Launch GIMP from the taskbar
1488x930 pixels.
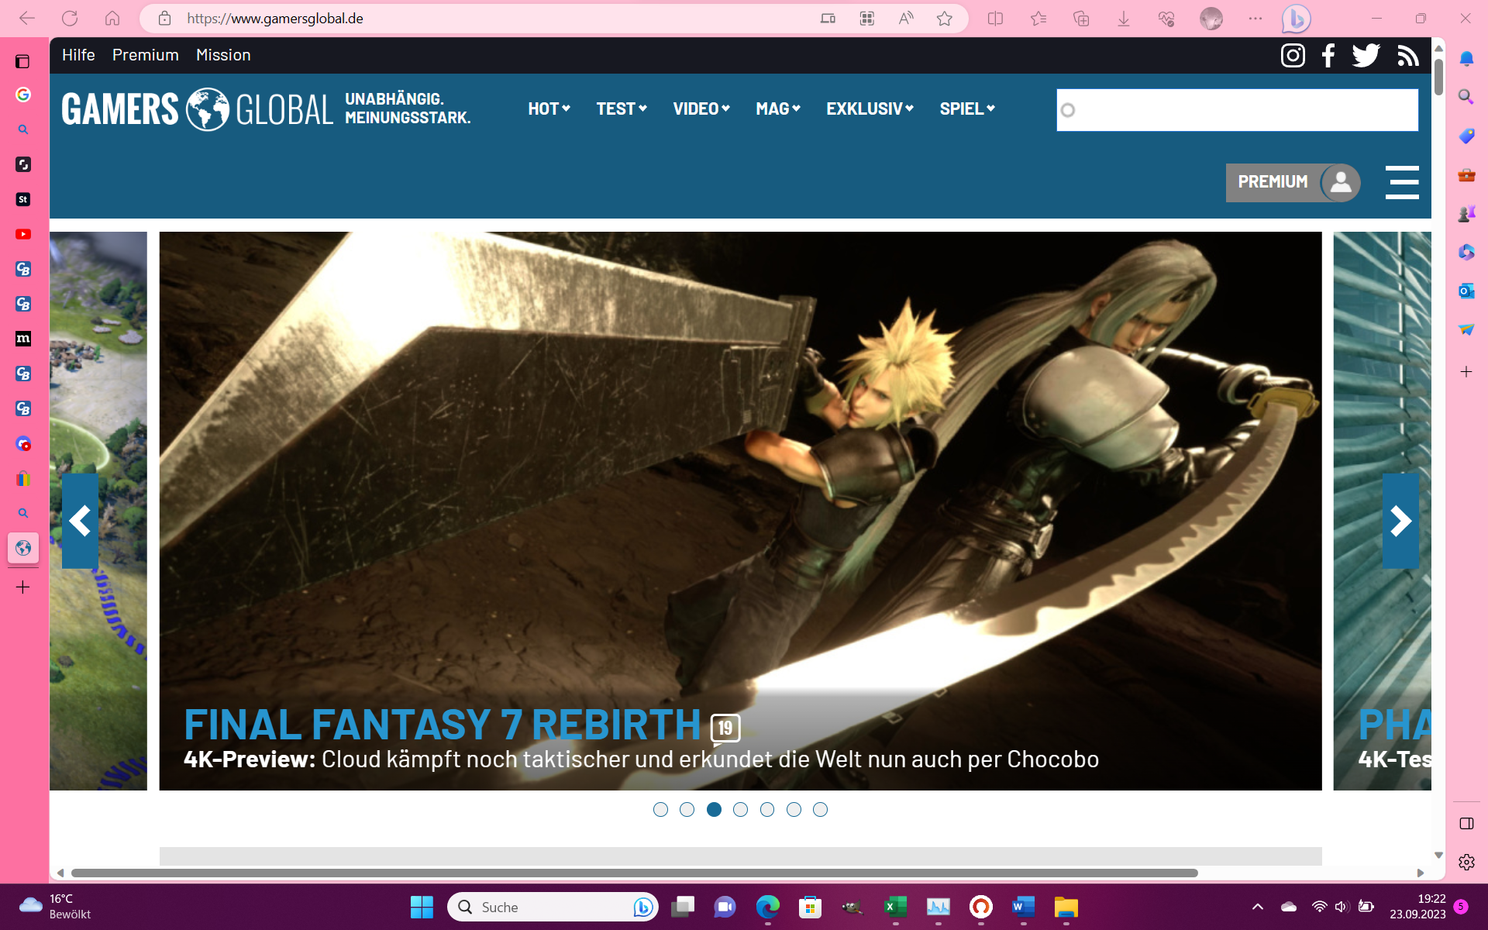[852, 907]
